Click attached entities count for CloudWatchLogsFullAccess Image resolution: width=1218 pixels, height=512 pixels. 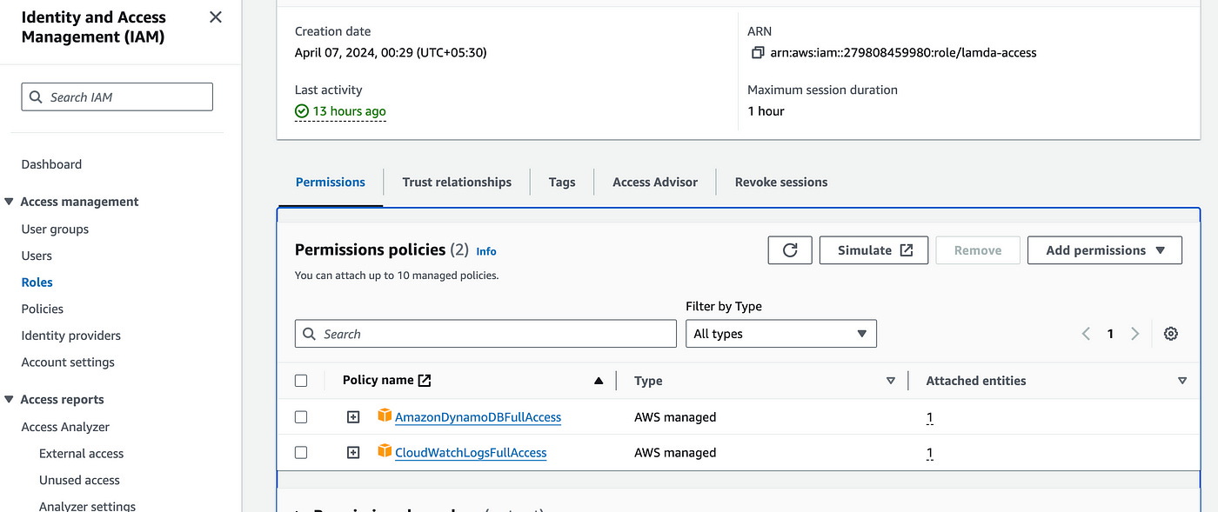[930, 453]
